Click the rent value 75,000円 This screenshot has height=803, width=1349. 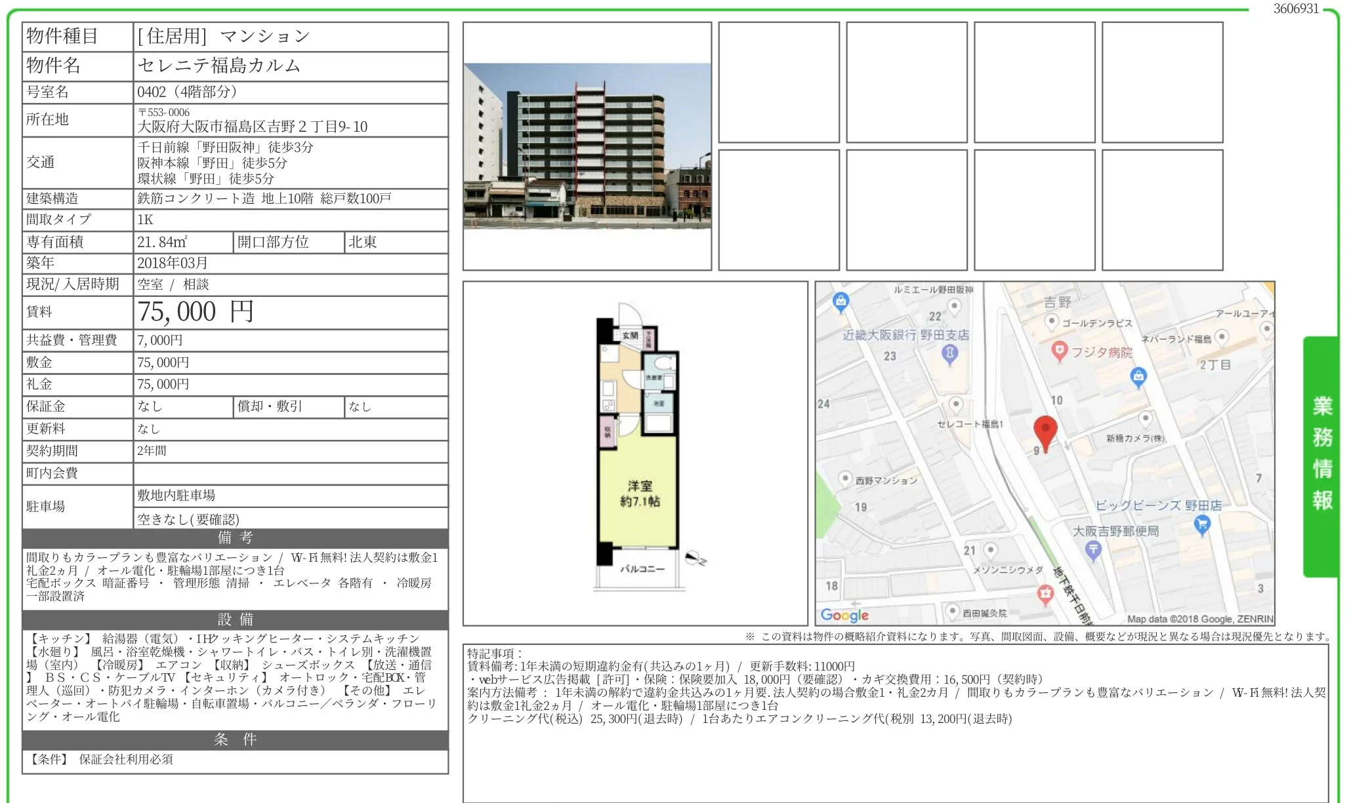click(x=196, y=312)
